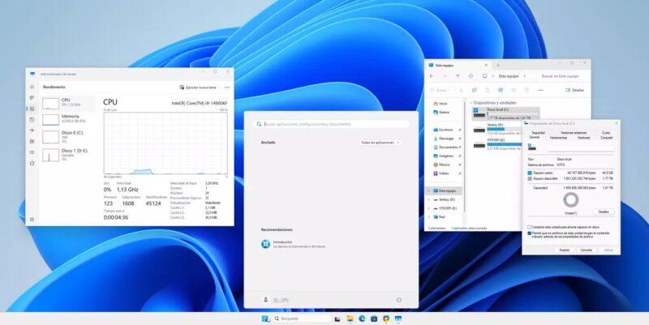Open Details list icon in Task Manager sidebar
649x325 pixels.
(x=32, y=152)
